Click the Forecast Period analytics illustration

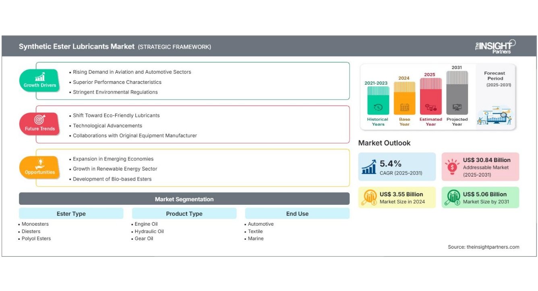click(495, 116)
